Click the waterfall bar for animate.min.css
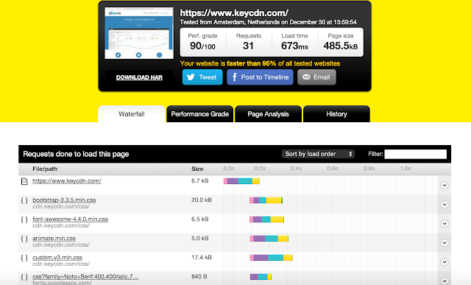This screenshot has width=471, height=285. 269,239
